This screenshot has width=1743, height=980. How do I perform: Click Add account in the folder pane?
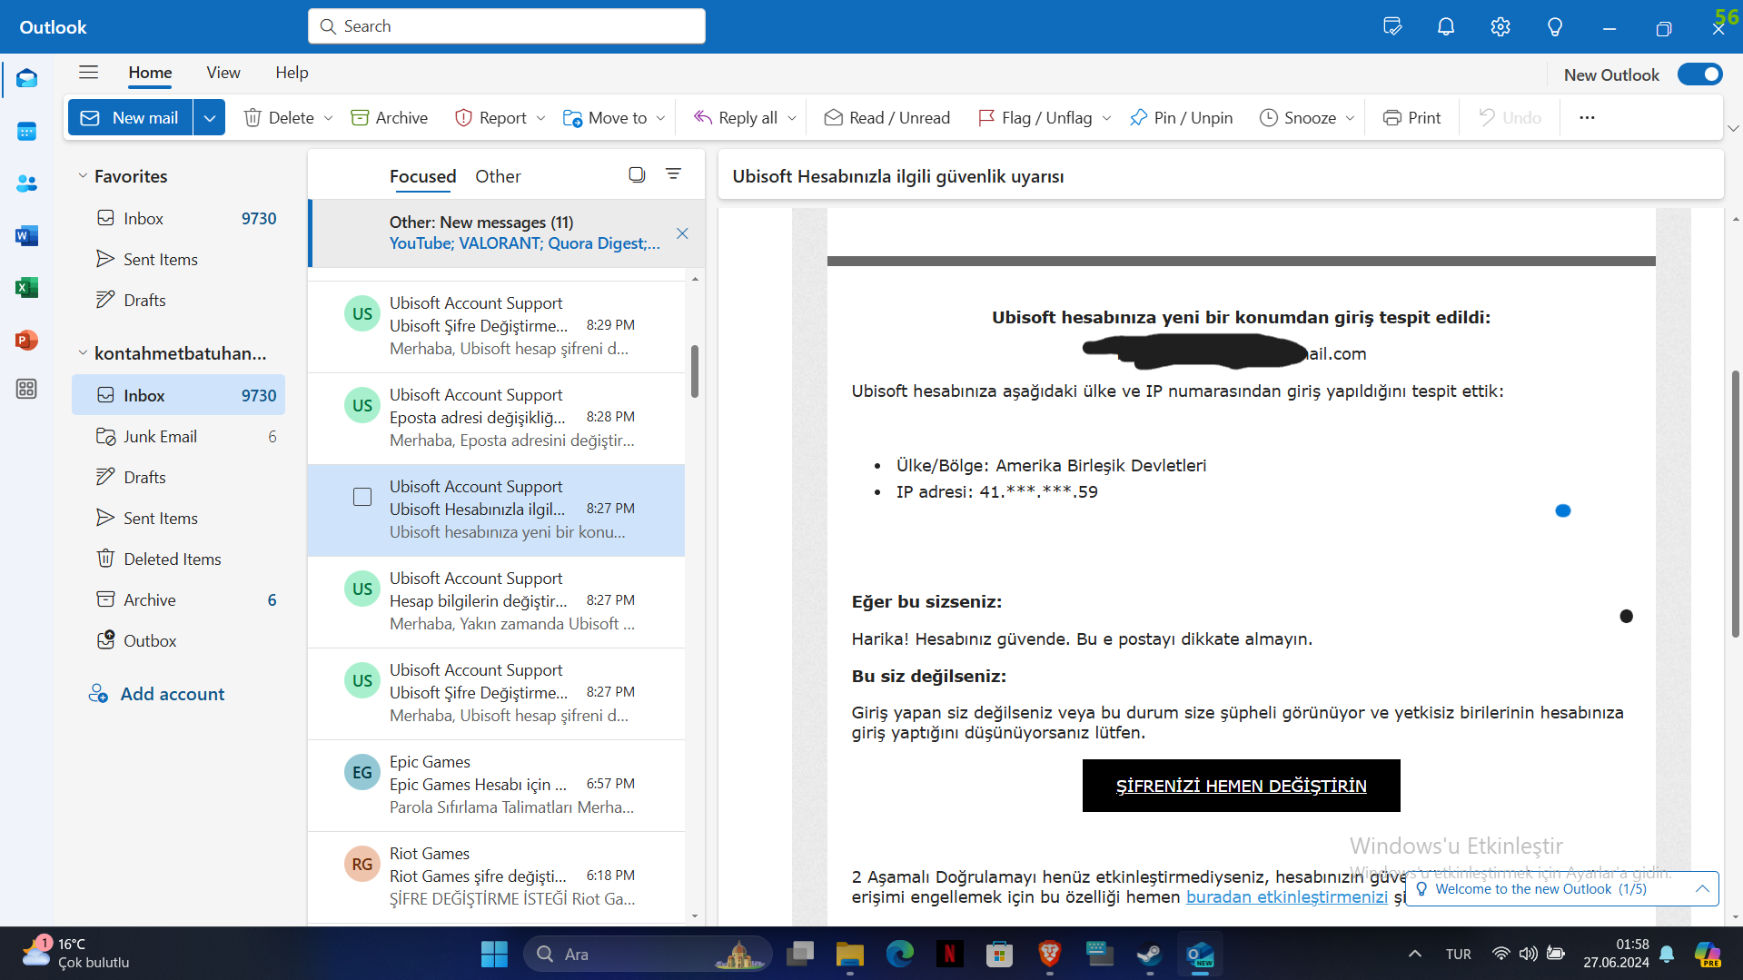pyautogui.click(x=156, y=694)
